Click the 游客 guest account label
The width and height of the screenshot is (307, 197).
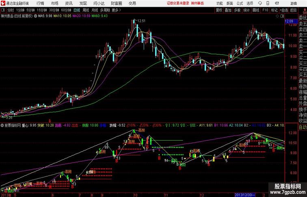[294, 4]
